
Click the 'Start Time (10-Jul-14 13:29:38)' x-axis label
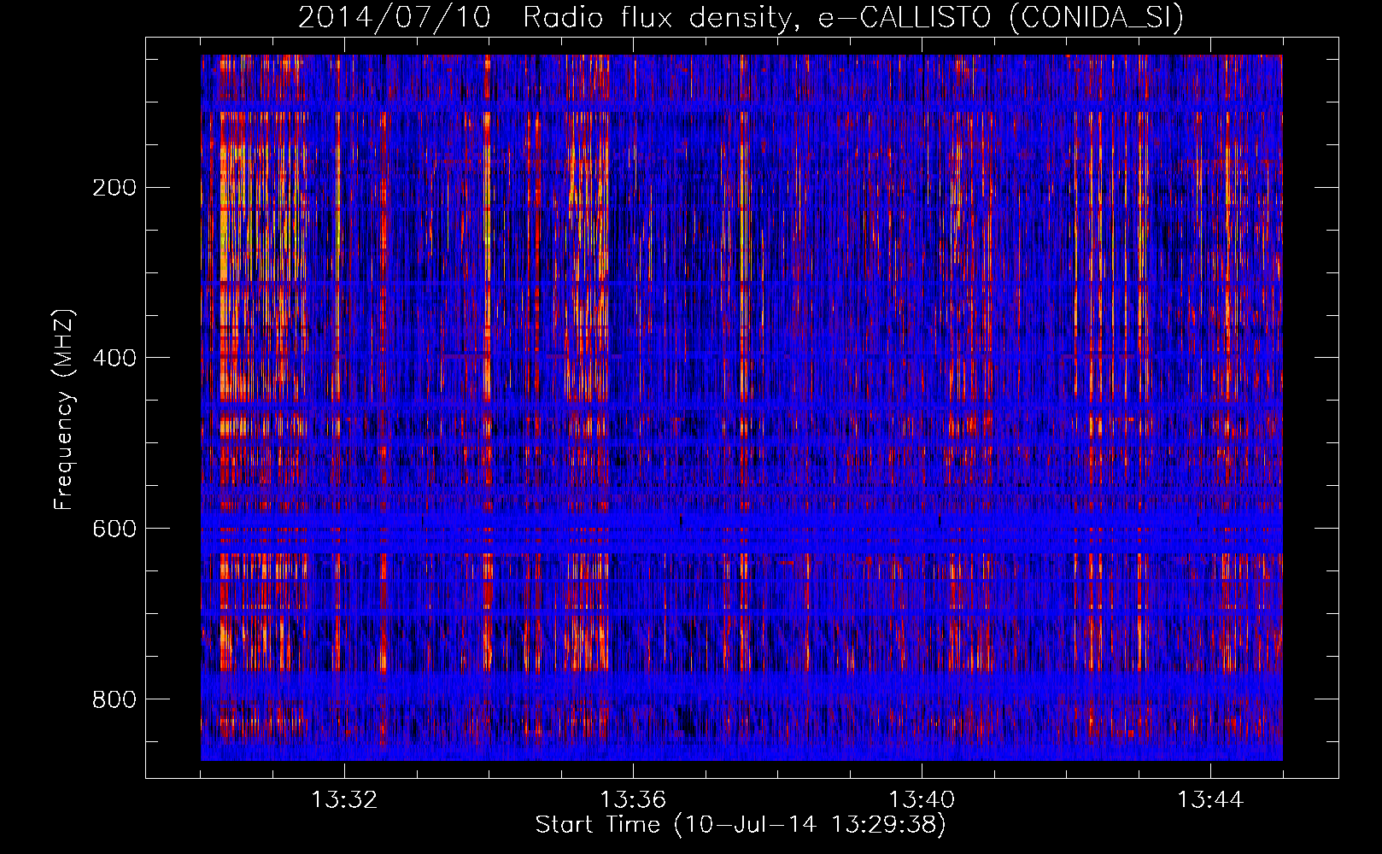[741, 825]
